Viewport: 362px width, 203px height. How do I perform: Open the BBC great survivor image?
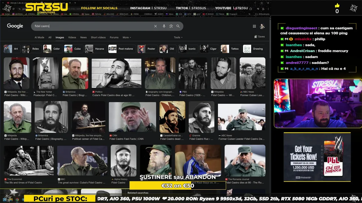coord(82,161)
